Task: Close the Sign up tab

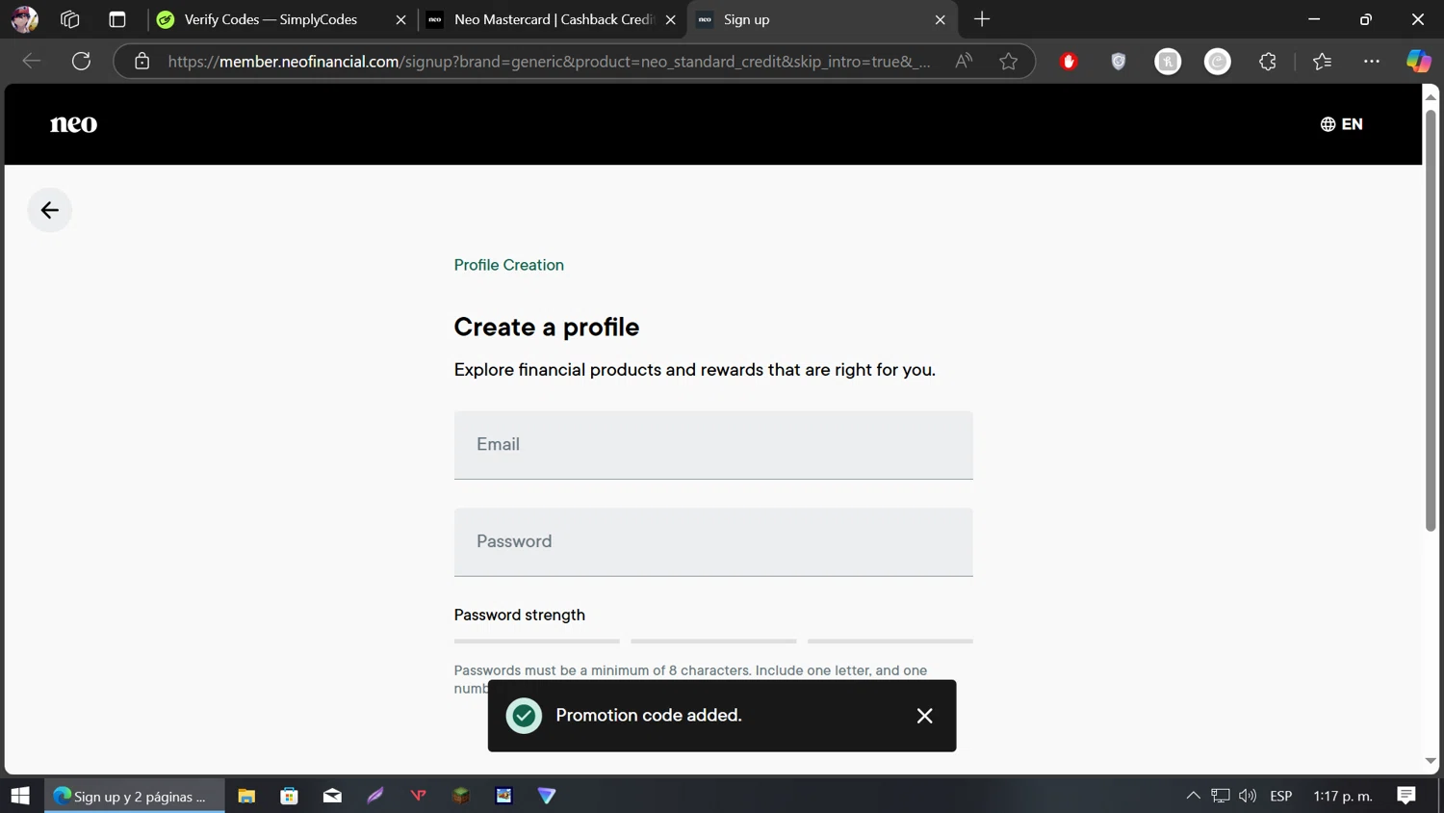Action: tap(940, 19)
